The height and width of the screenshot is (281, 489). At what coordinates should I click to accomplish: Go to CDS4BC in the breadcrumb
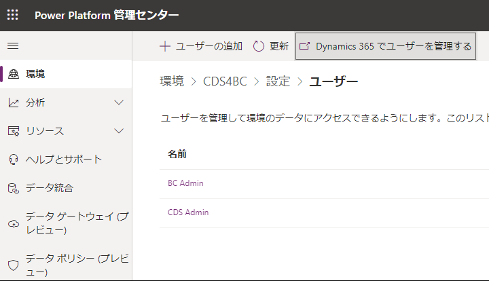[x=225, y=81]
